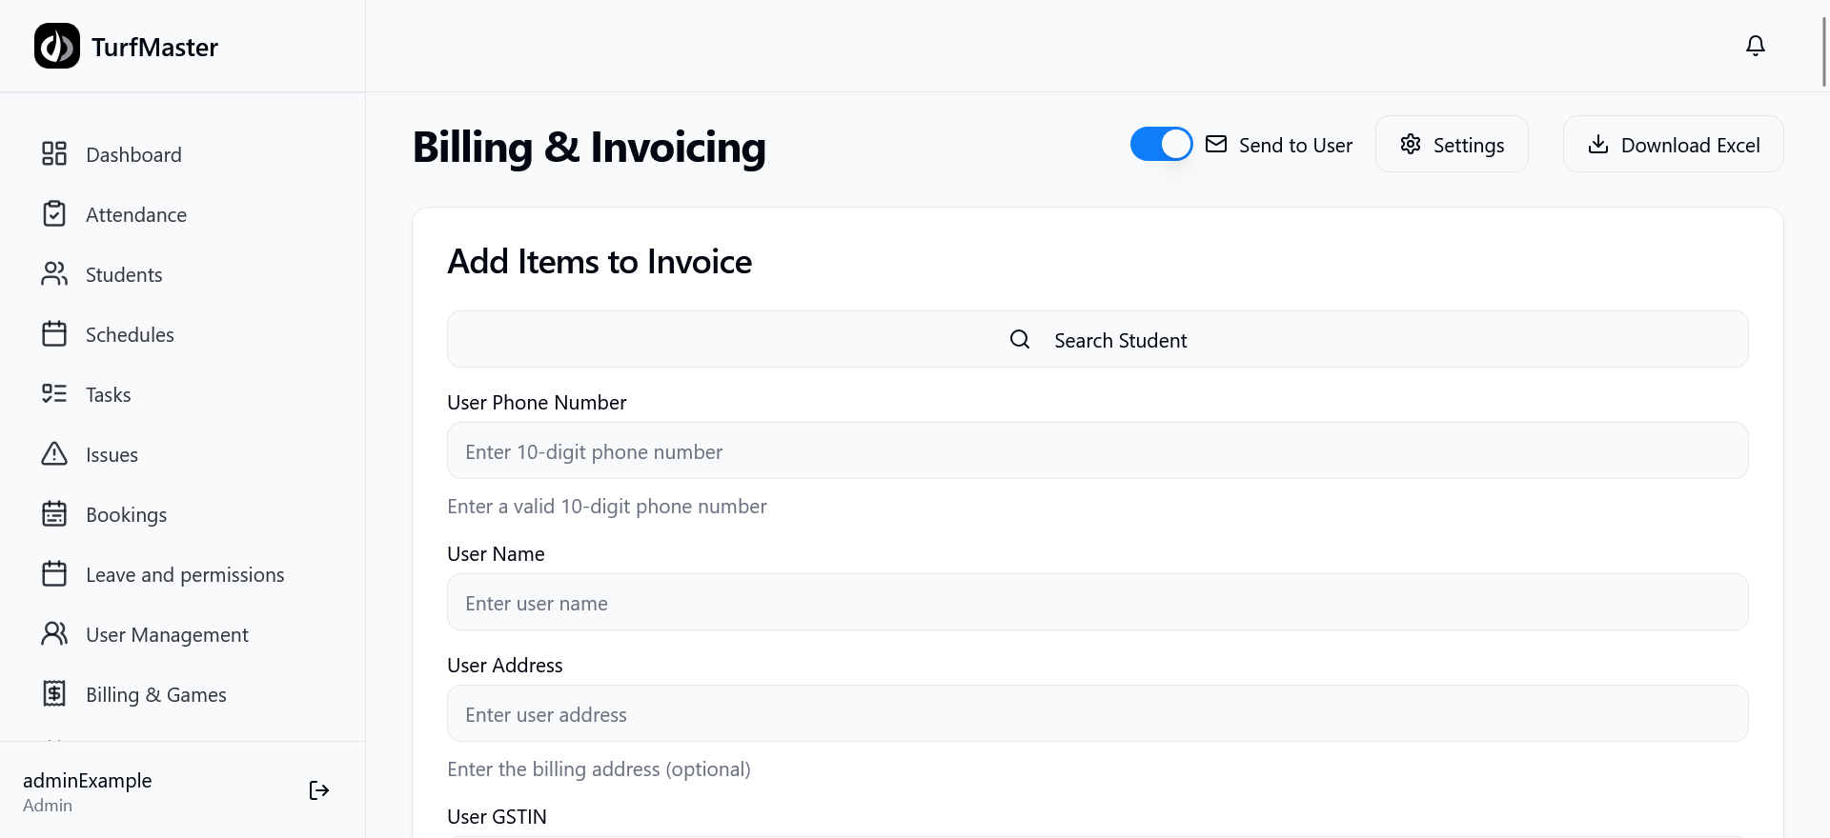This screenshot has width=1830, height=838.
Task: Navigate to Schedules
Action: point(183,334)
